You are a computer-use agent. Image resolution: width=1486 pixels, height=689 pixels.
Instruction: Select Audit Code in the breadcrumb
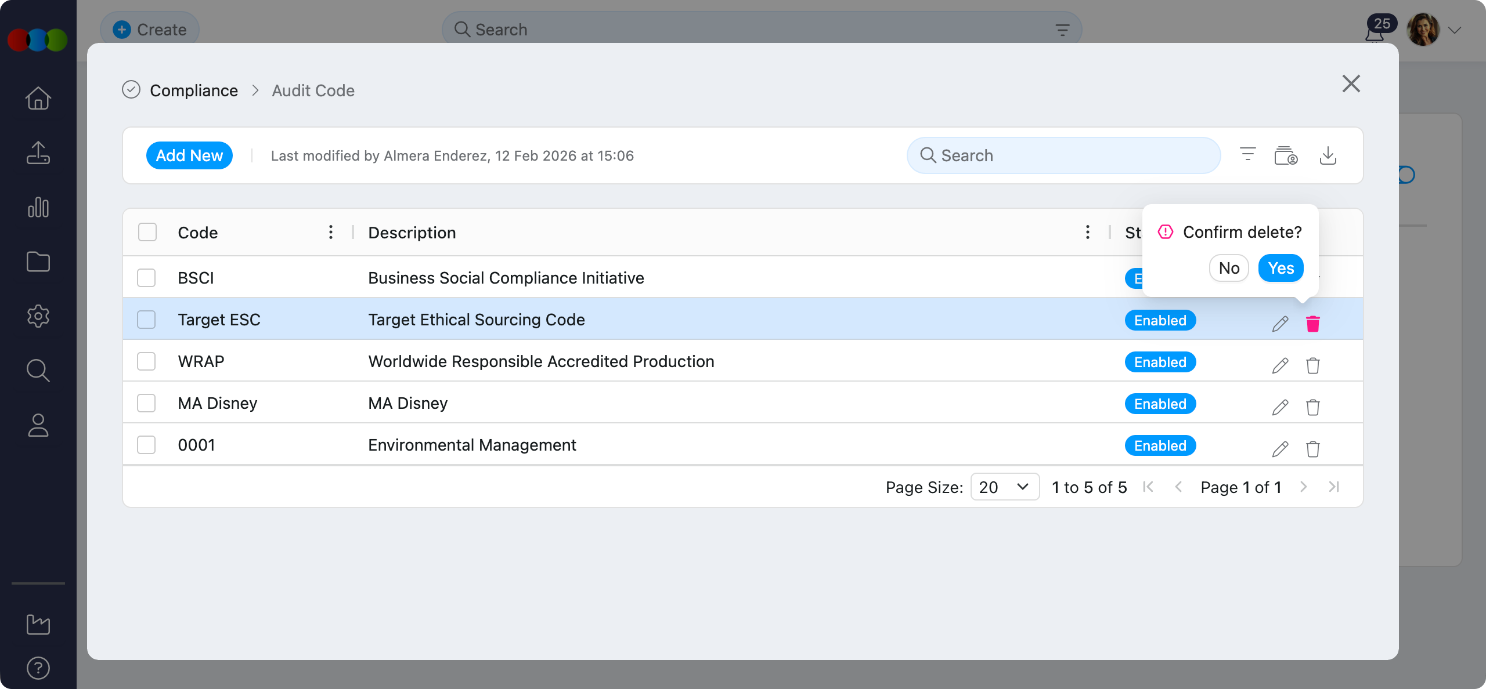(313, 90)
